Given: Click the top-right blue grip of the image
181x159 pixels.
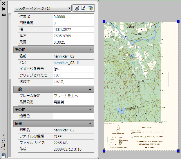Looking at the screenshot, I should (x=178, y=22).
